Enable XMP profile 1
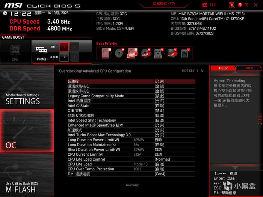Image resolution: width=263 pixels, height=197 pixels. (64, 47)
